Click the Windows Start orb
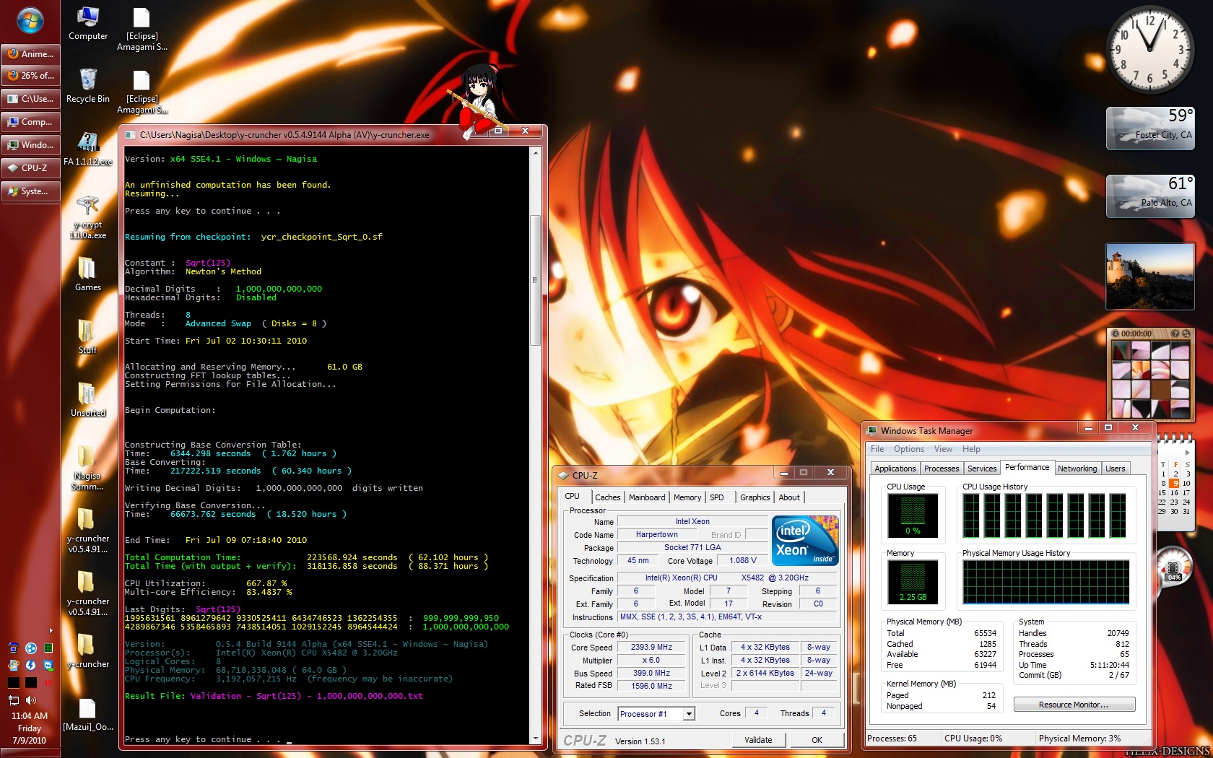The height and width of the screenshot is (758, 1213). 30,22
